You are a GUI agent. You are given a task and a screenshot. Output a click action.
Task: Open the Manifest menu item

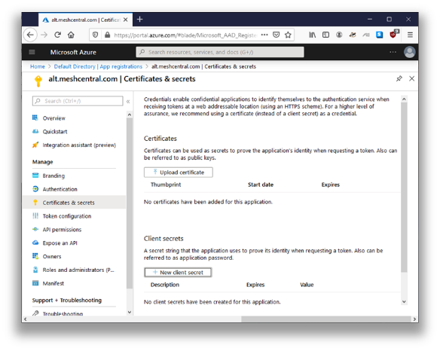pos(53,283)
